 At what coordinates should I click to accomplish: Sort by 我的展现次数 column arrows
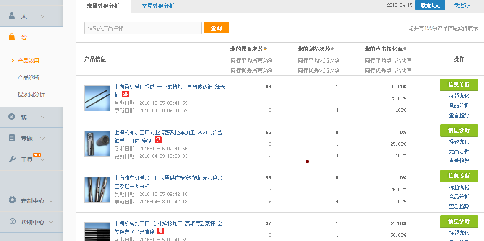[x=265, y=49]
